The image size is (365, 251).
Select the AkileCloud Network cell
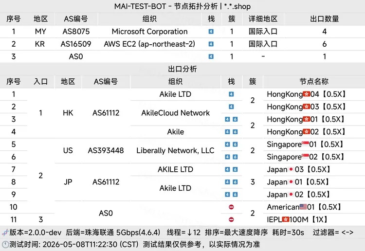coord(176,113)
